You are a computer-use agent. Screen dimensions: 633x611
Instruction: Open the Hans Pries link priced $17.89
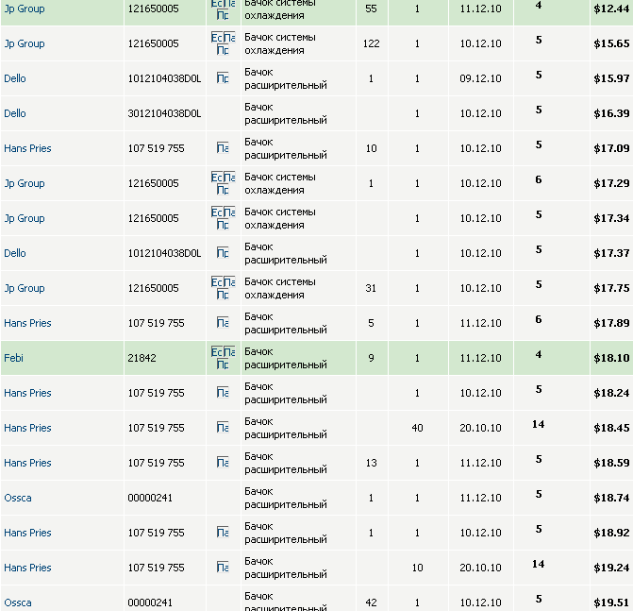click(27, 323)
